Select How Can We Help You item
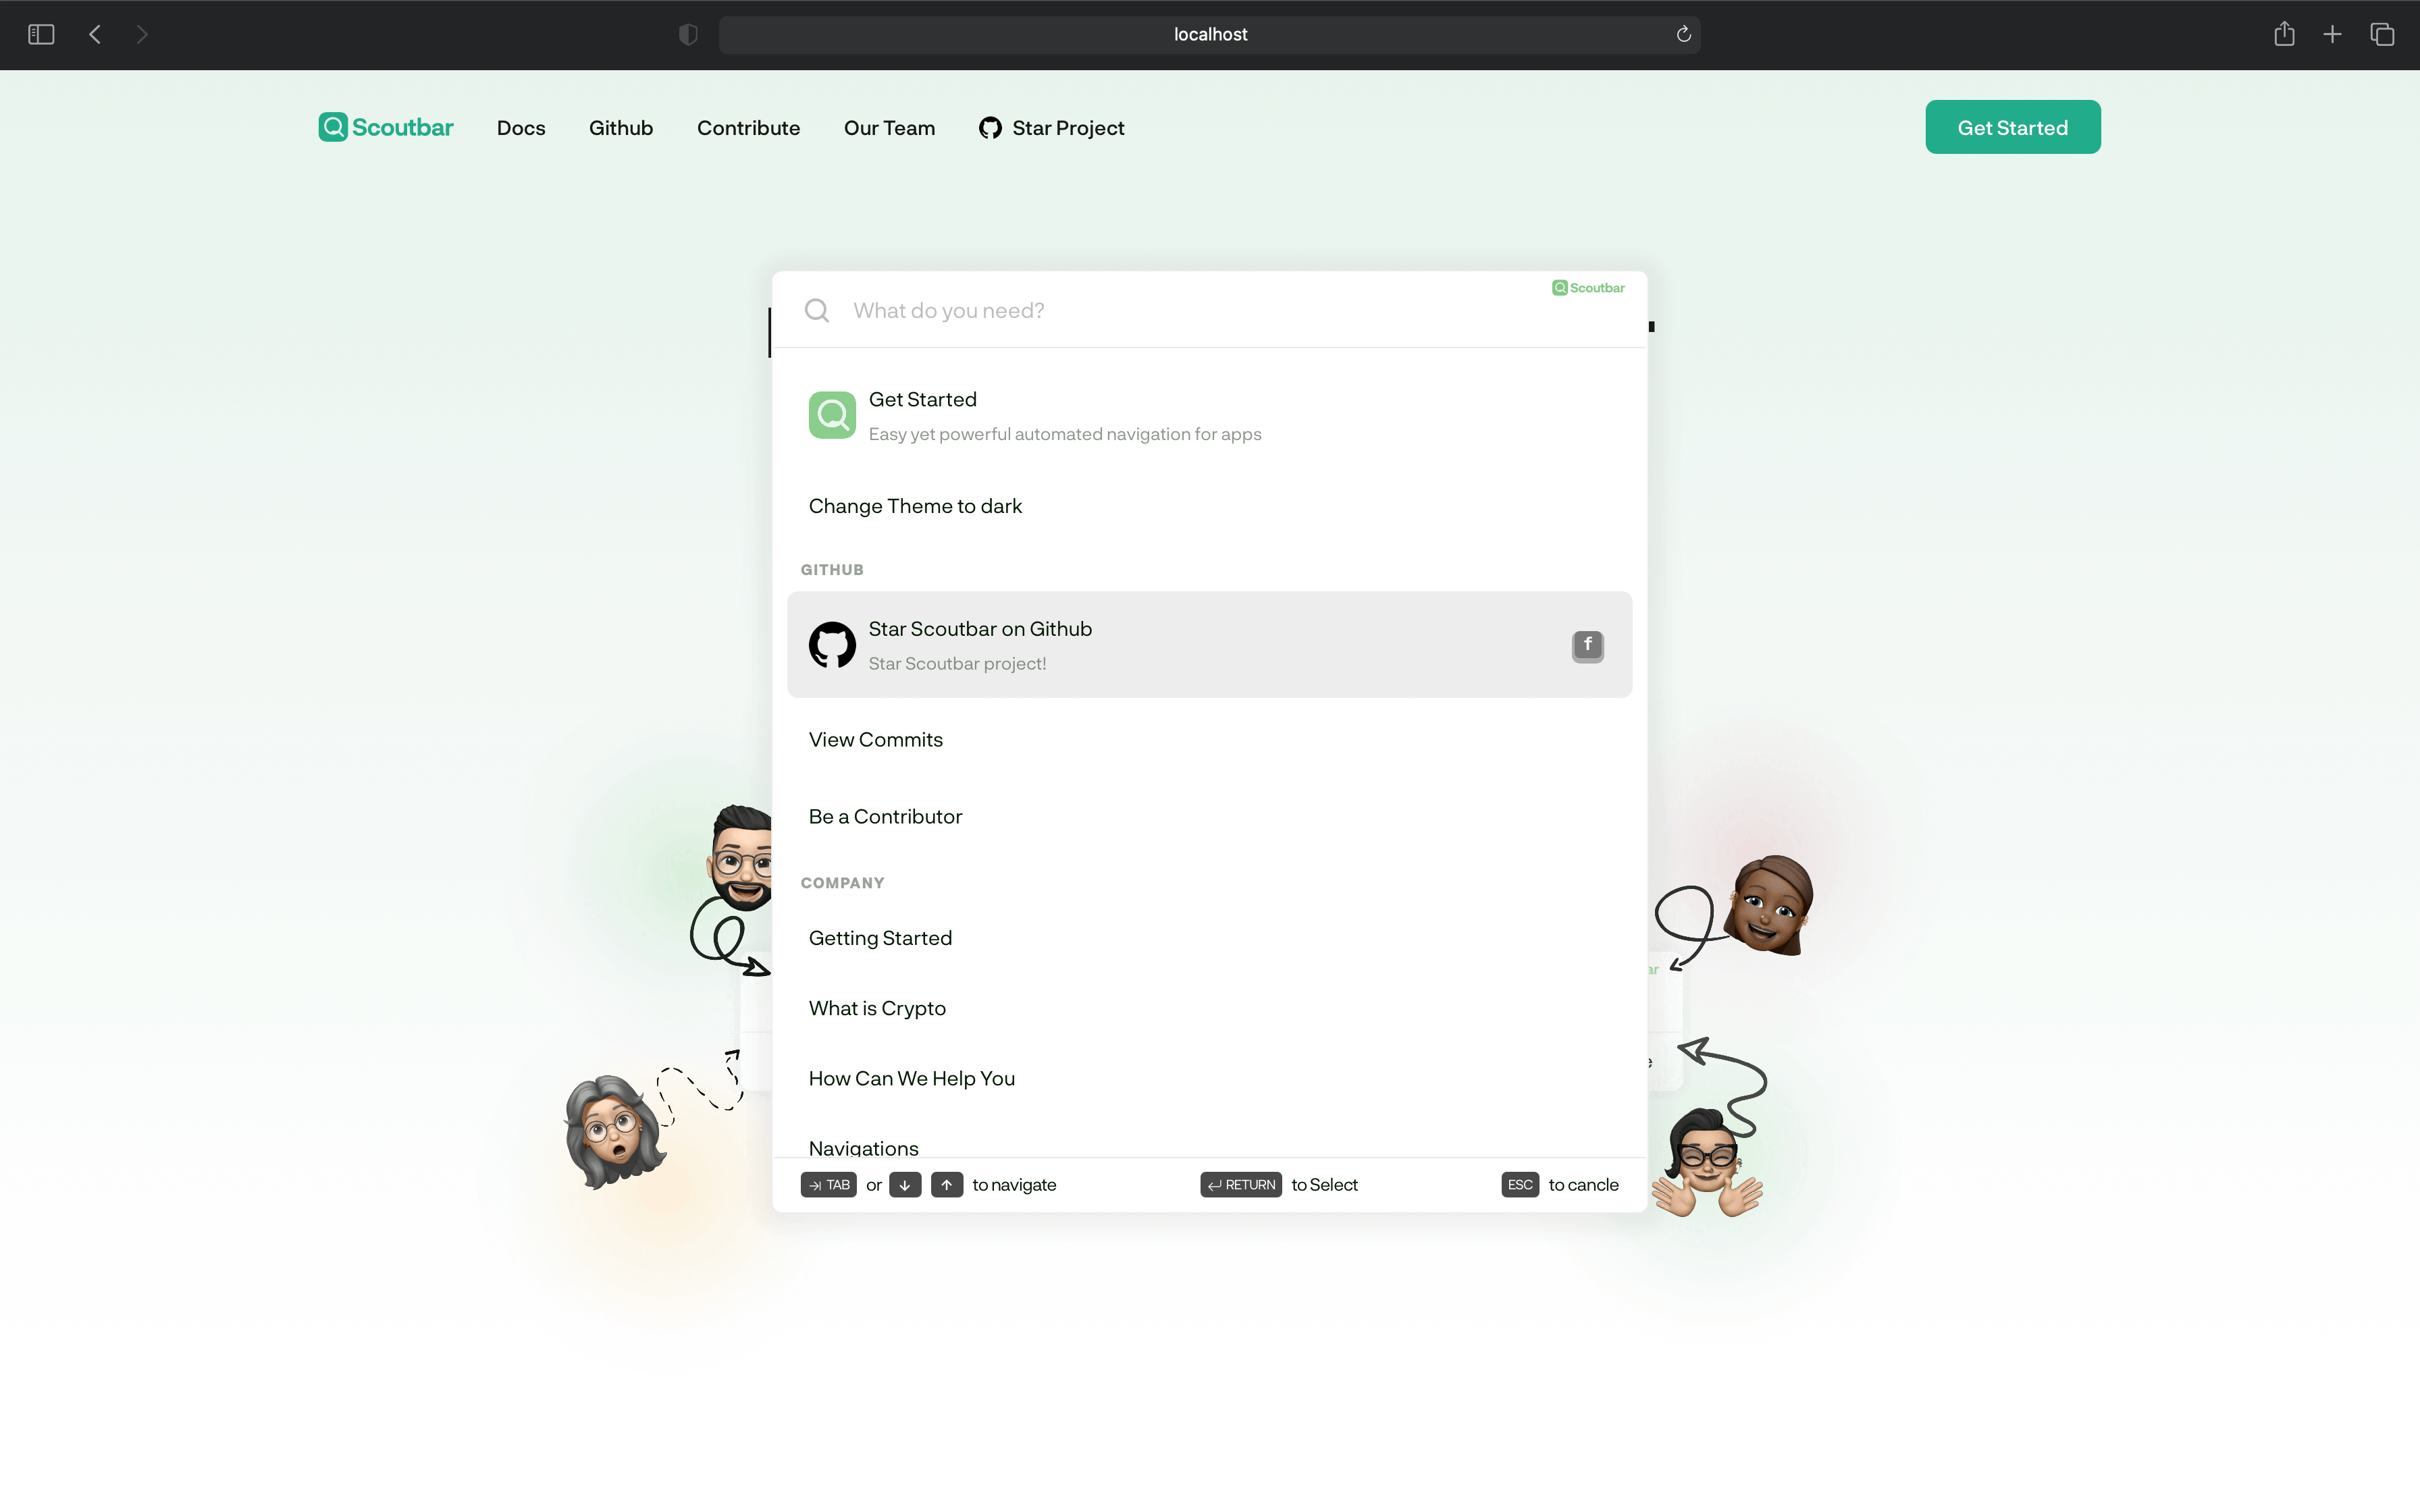2420x1512 pixels. coord(1209,1078)
